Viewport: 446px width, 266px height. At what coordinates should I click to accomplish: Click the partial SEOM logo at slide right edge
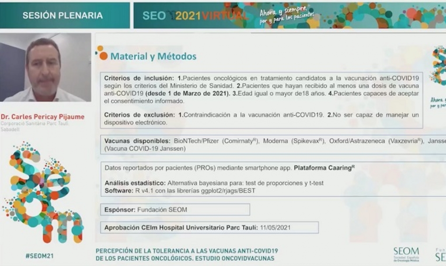[439, 66]
